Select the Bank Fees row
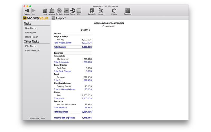211x132 pixels. coord(73,68)
